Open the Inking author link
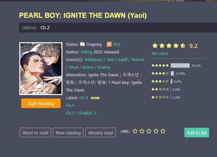 [86, 52]
